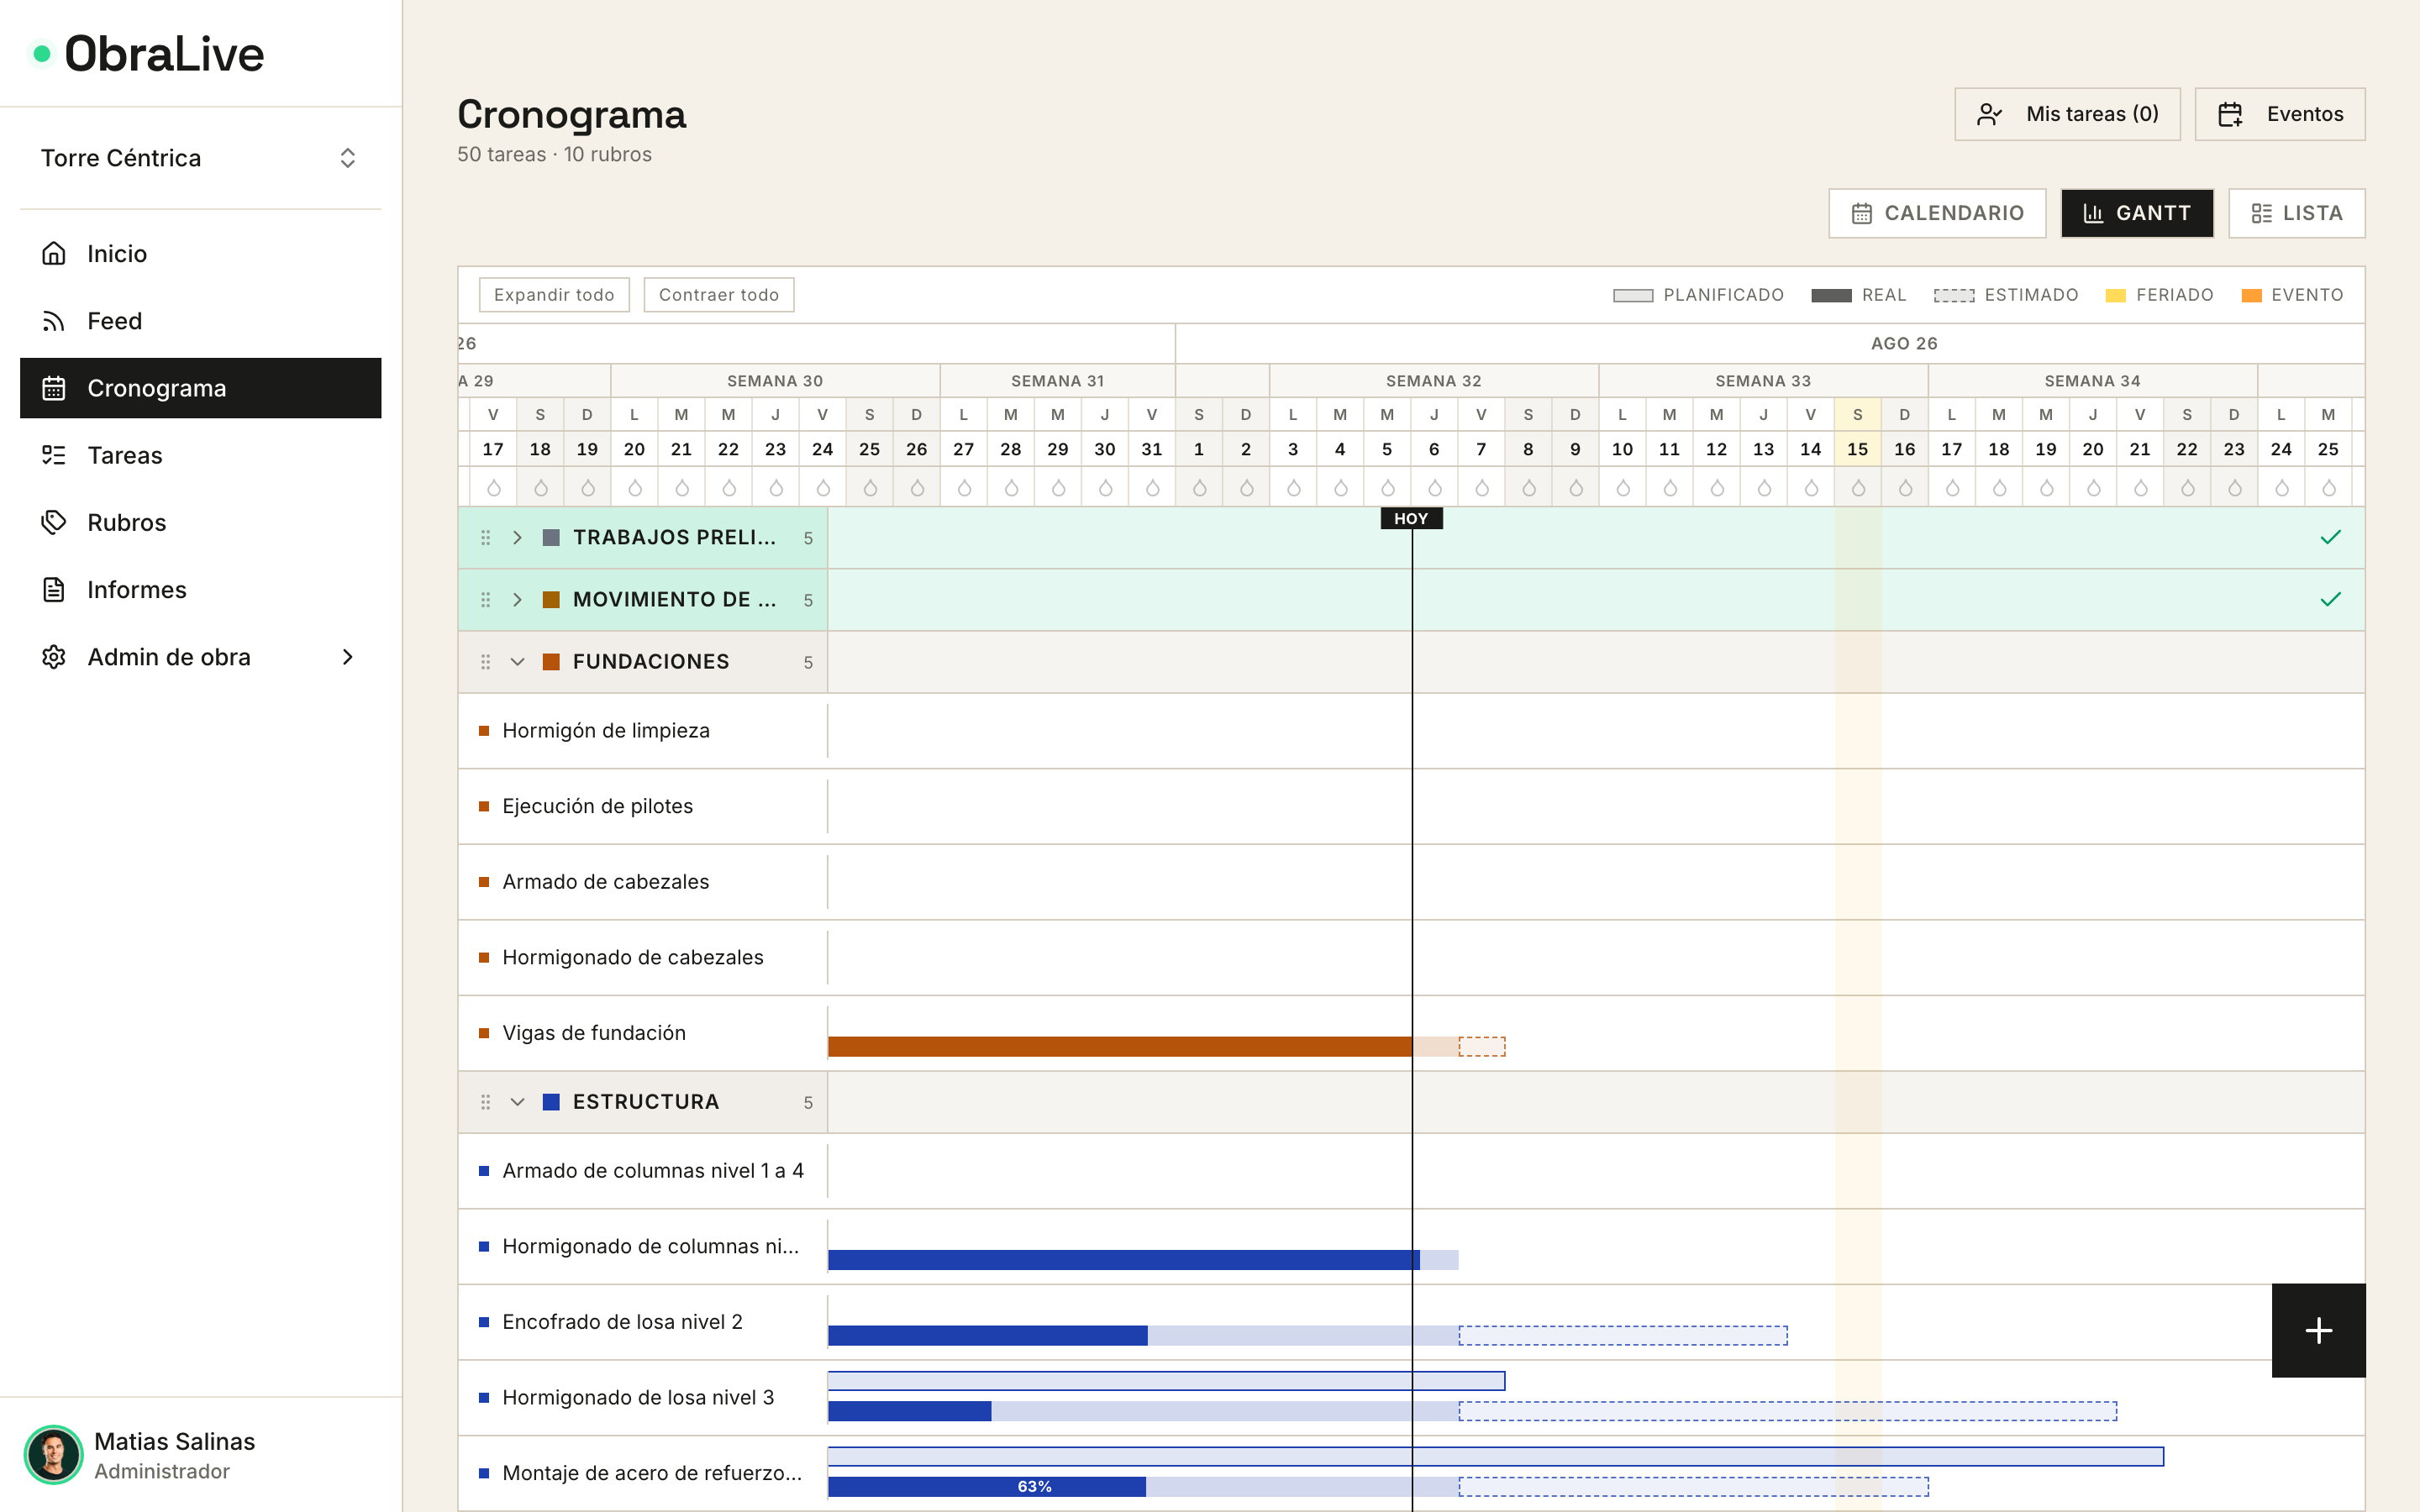Click Matias Salinas avatar photo
This screenshot has height=1512, width=2420.
point(53,1455)
